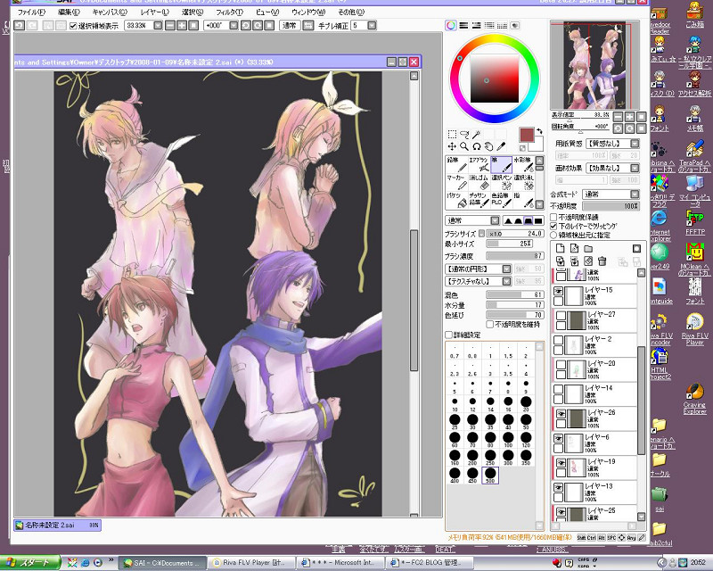
Task: Hide layer レイヤー15 via eye icon
Action: (x=559, y=291)
